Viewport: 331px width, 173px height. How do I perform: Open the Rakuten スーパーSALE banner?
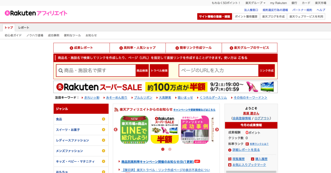(165, 87)
